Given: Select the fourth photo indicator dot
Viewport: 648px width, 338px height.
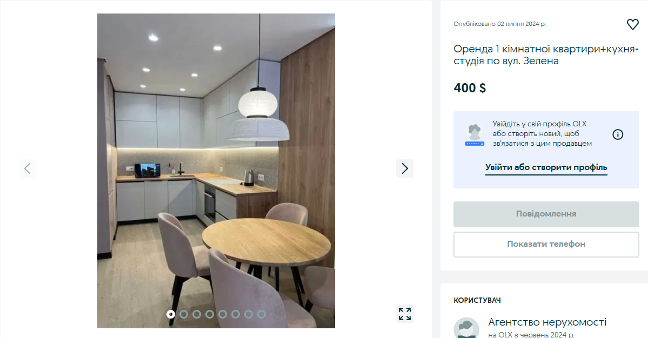Looking at the screenshot, I should click(210, 314).
